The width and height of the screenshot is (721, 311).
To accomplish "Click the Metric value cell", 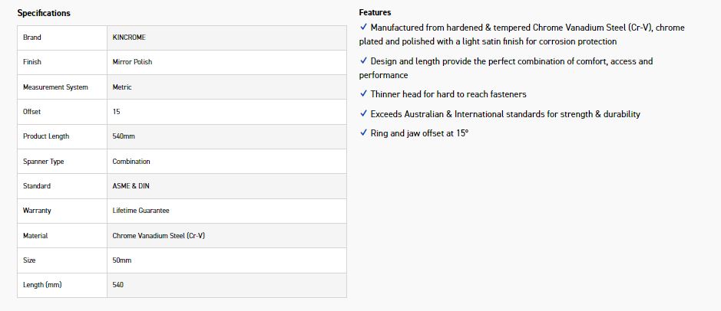I will pyautogui.click(x=122, y=87).
